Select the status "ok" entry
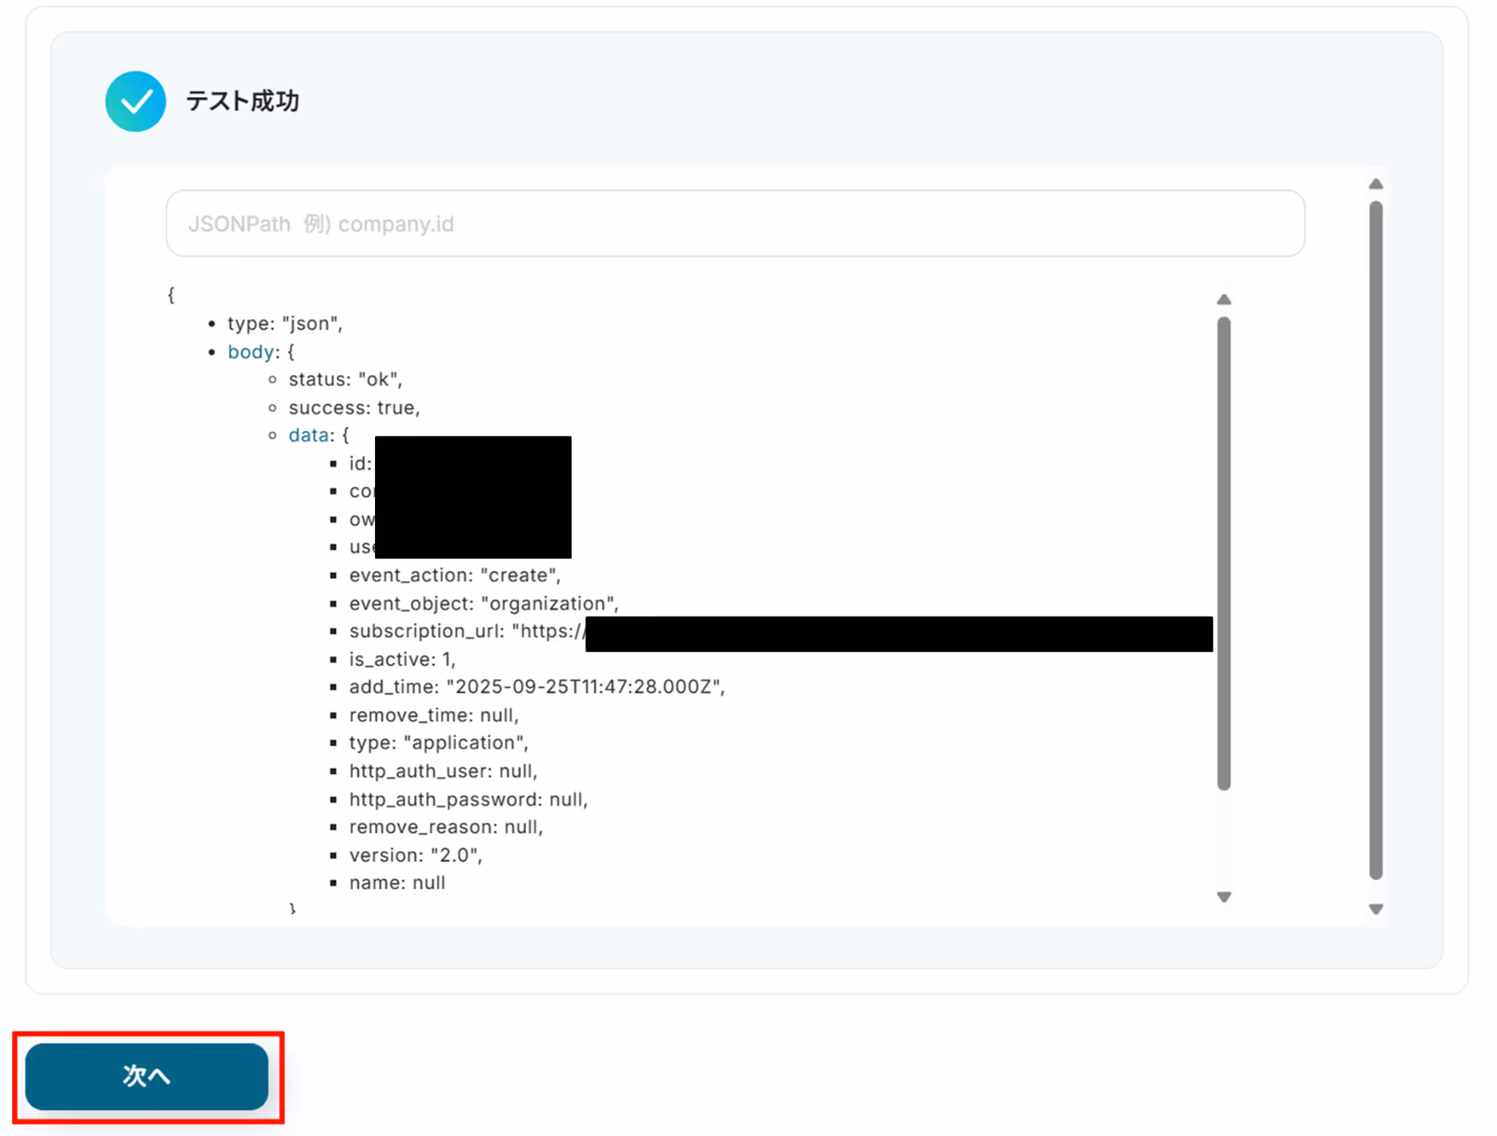1497x1136 pixels. click(345, 379)
